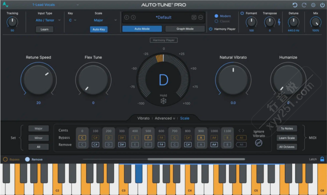Go to previous preset arrow
The height and width of the screenshot is (195, 327).
click(x=127, y=17)
